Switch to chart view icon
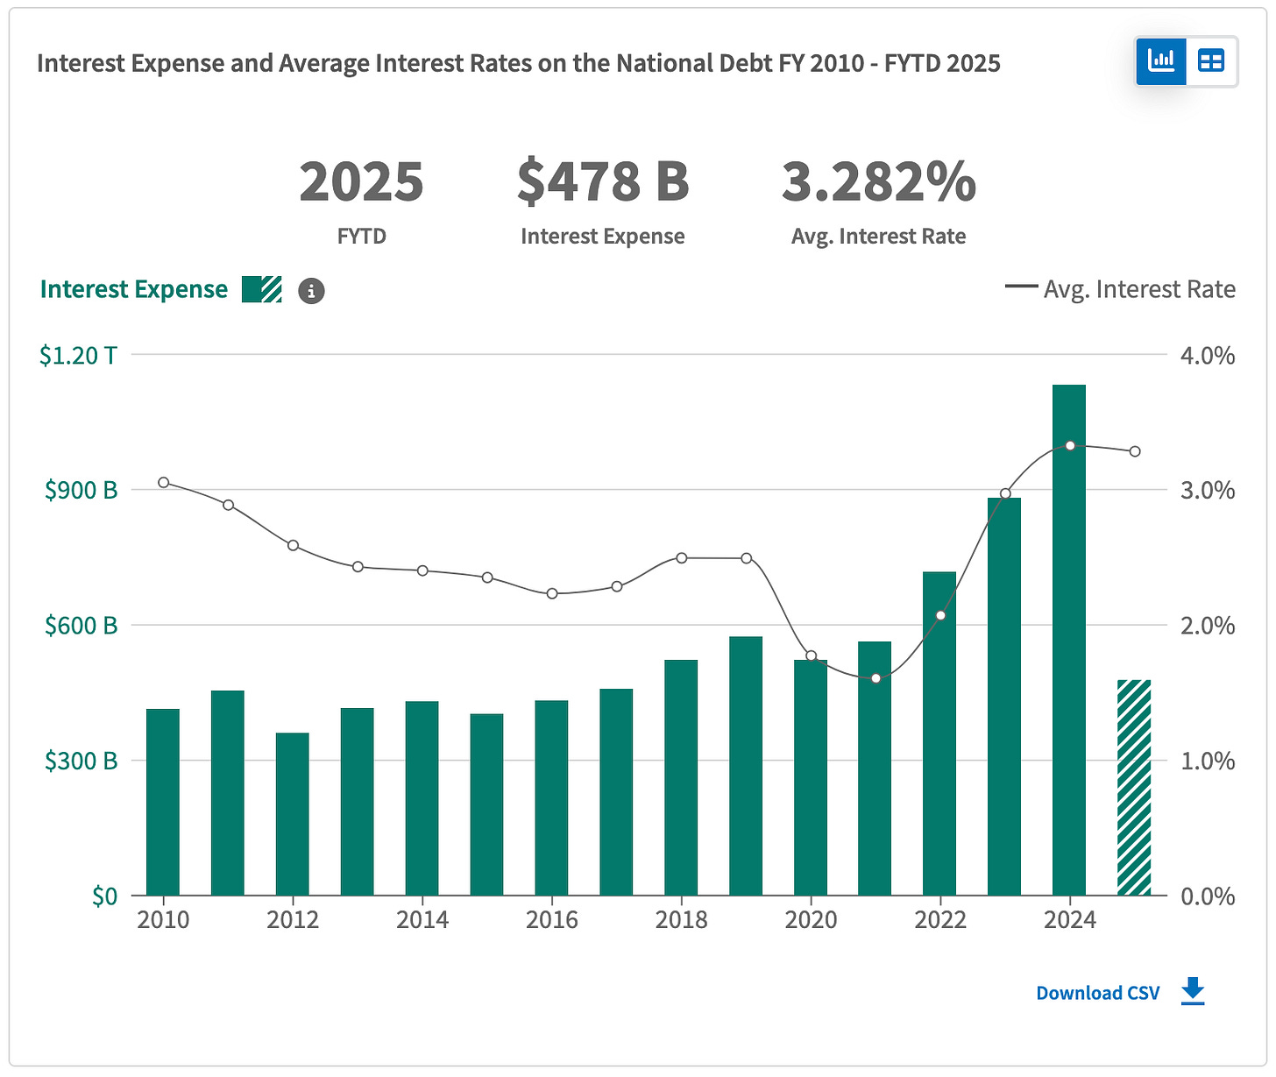The height and width of the screenshot is (1077, 1276). pyautogui.click(x=1161, y=61)
